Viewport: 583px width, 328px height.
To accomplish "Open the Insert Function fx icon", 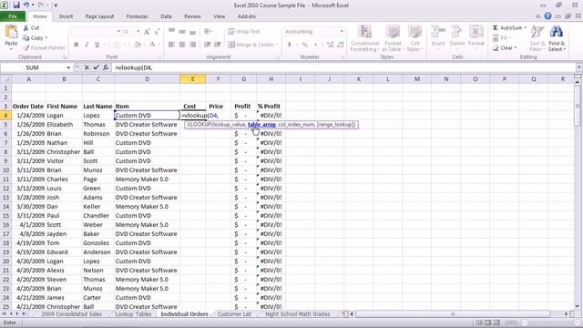I will tap(106, 67).
